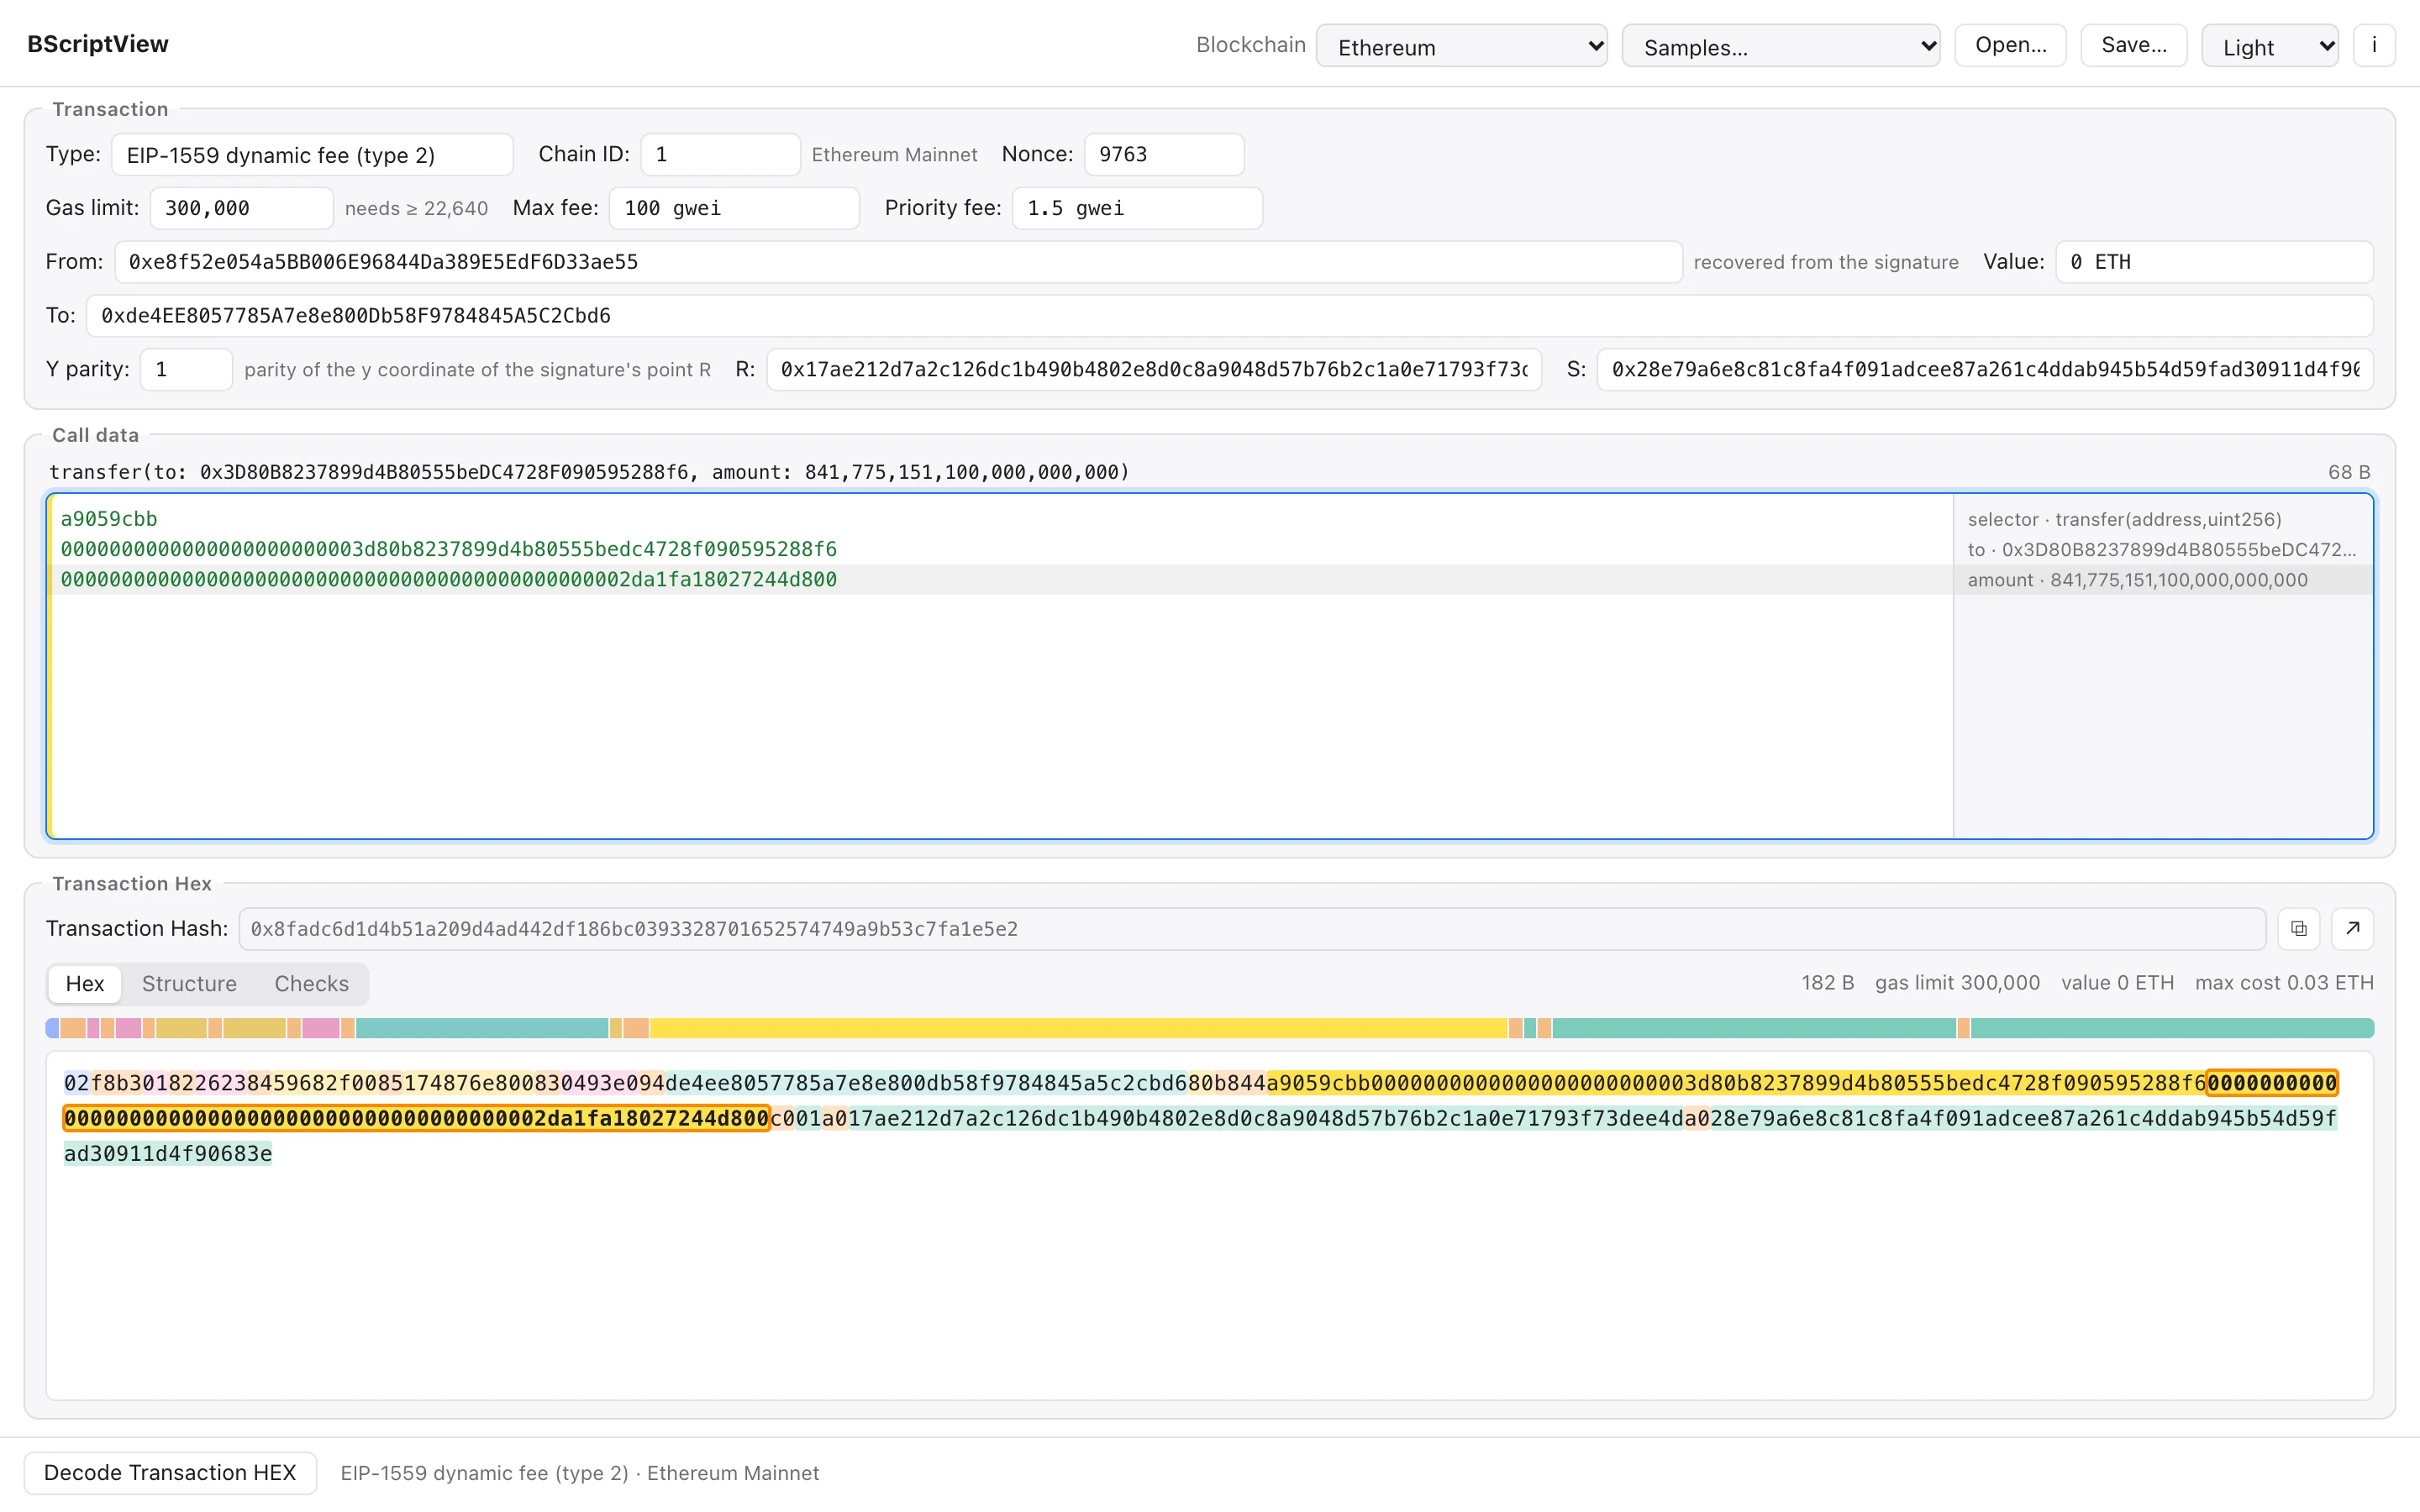Click the info 'i' button
Viewport: 2420px width, 1512px height.
point(2374,46)
